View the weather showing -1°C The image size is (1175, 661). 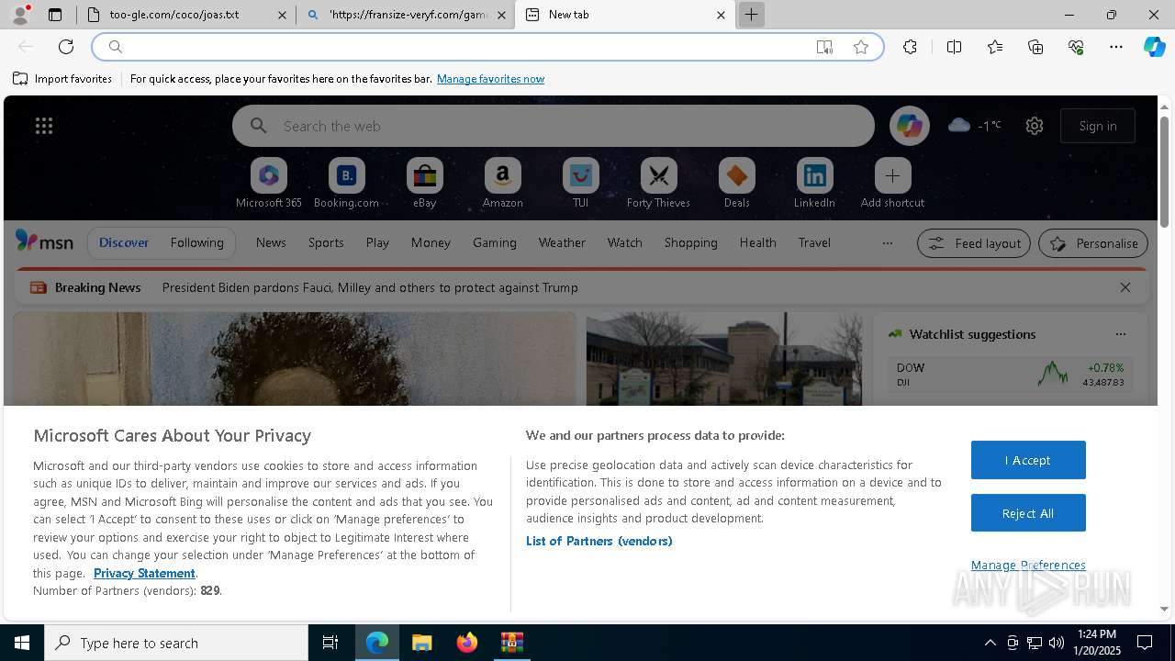[975, 126]
